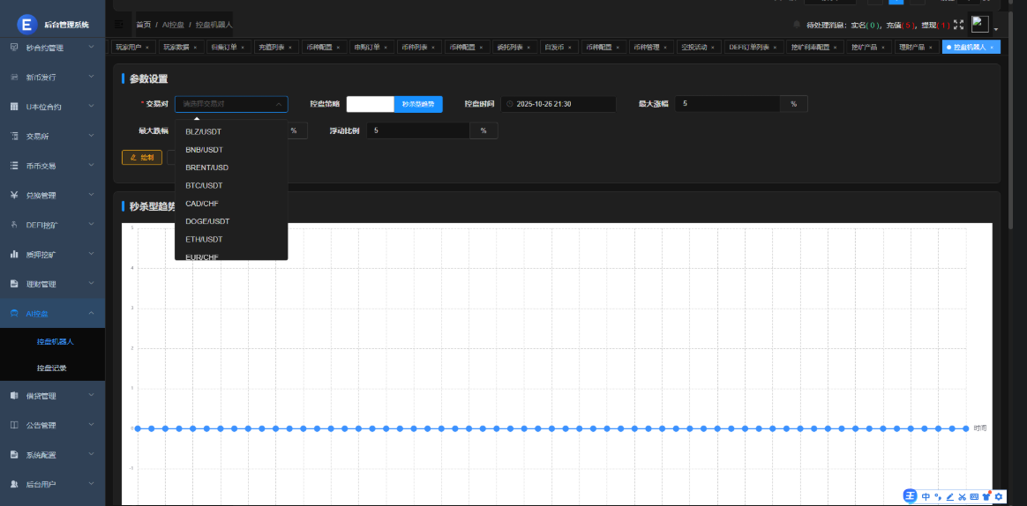Image resolution: width=1027 pixels, height=506 pixels.
Task: Go to 首页 via the breadcrumb link
Action: tap(143, 25)
